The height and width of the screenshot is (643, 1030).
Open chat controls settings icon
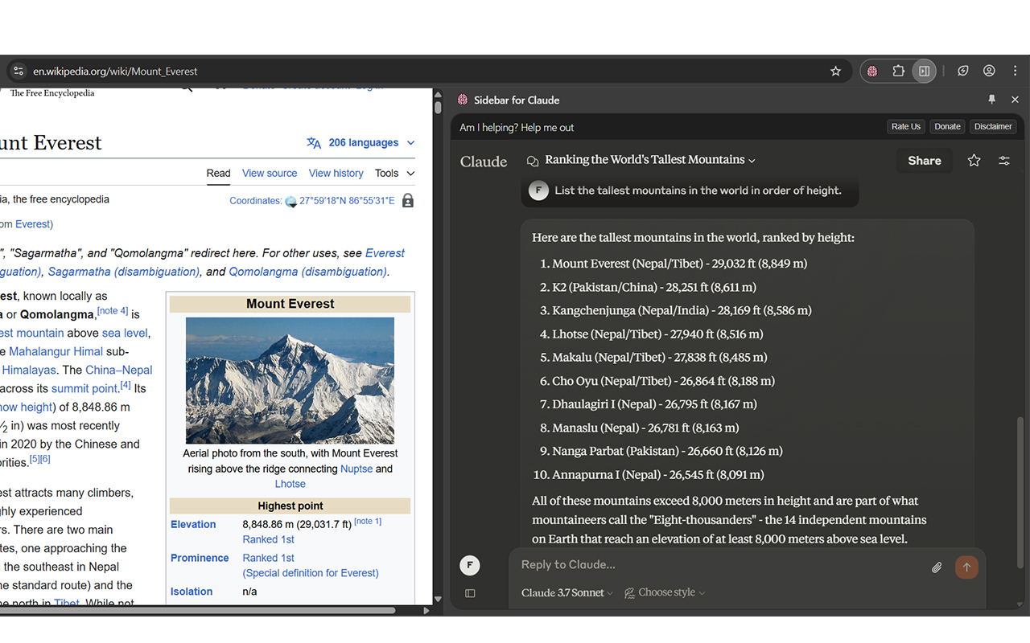click(1004, 161)
